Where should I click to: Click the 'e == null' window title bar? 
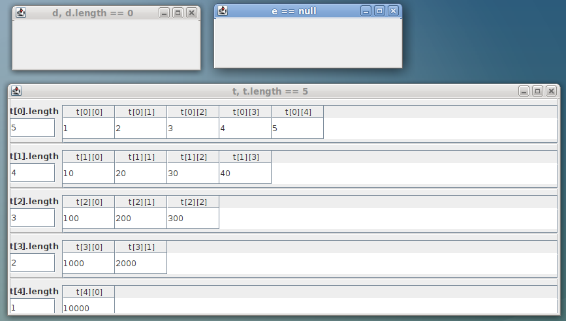click(x=294, y=11)
